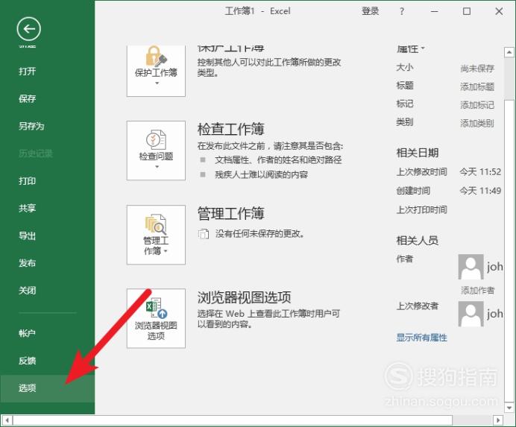Select 关闭 in the sidebar
Image resolution: width=516 pixels, height=427 pixels.
28,290
